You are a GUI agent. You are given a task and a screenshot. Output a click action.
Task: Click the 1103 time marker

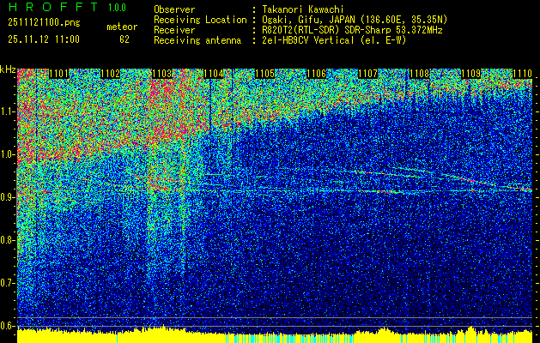(x=162, y=74)
